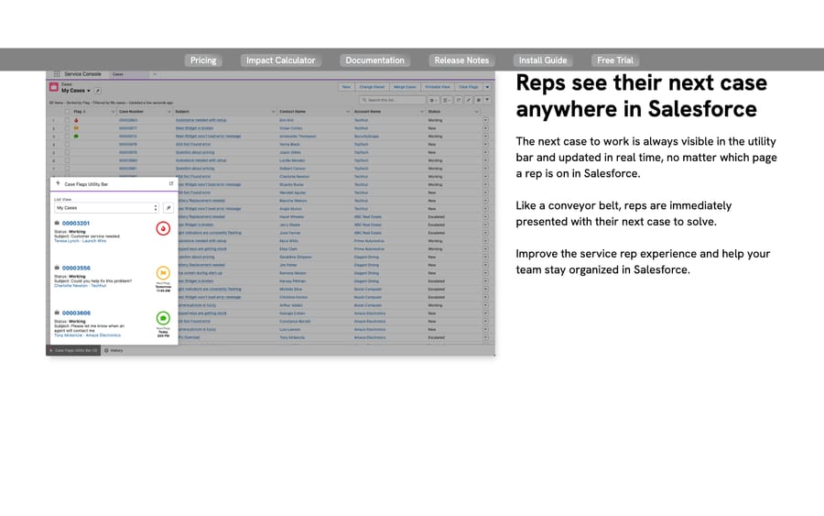Click the red fire flag in row 1
This screenshot has height=516, width=824.
coord(76,120)
